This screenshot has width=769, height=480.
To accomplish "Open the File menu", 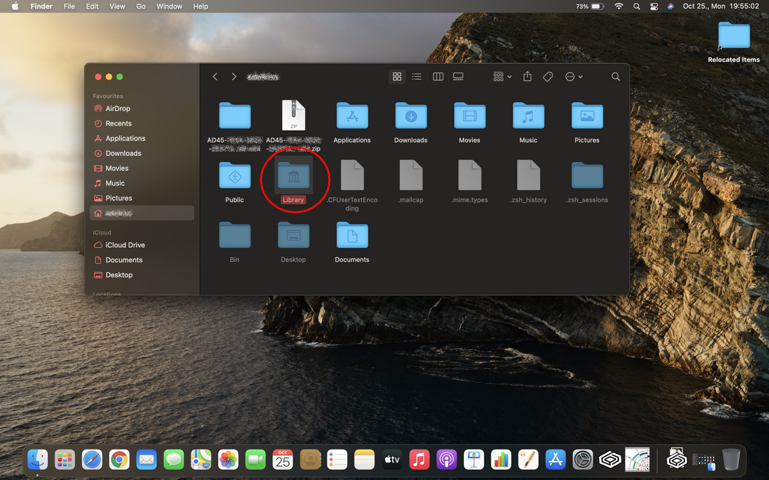I will tap(69, 6).
